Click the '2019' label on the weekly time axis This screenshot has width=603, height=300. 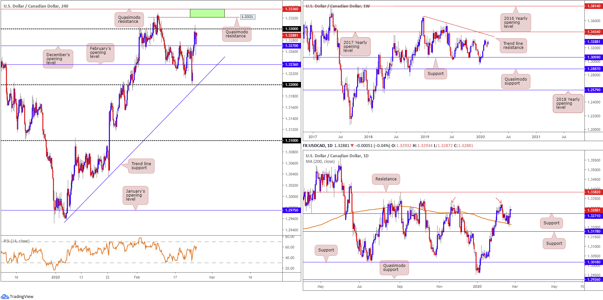pyautogui.click(x=425, y=137)
